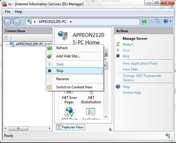Viewport: 176px width, 143px height.
Task: Click Change .NET Framework Version link
Action: coord(142,78)
